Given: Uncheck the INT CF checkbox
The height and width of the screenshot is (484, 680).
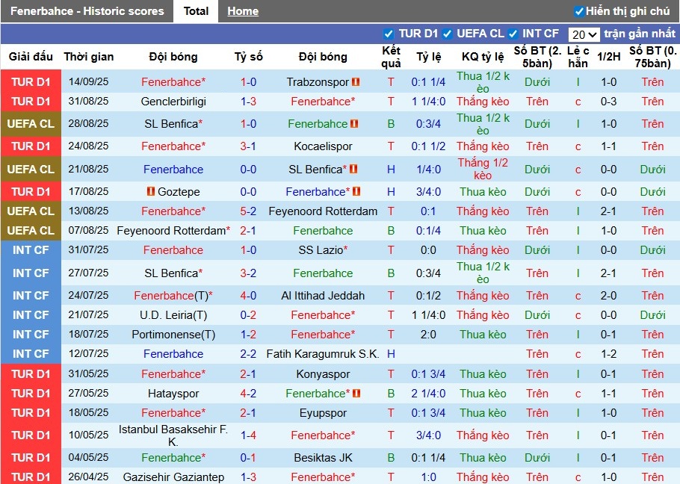Looking at the screenshot, I should point(513,34).
